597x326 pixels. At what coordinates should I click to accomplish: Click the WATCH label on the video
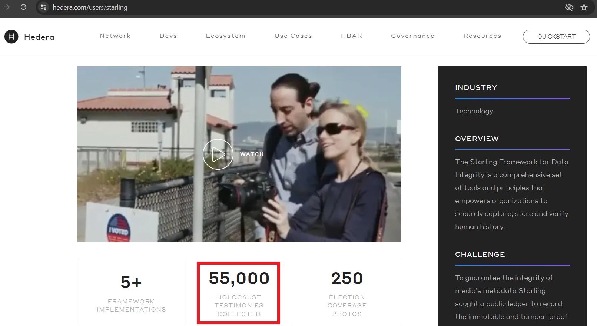252,154
